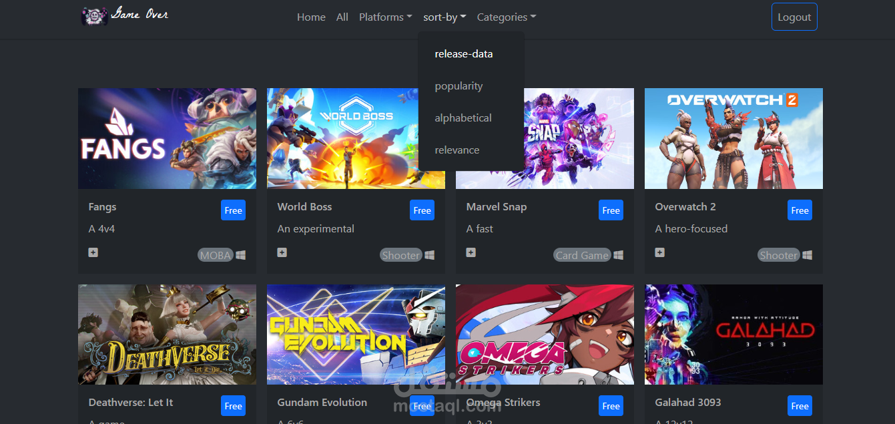The width and height of the screenshot is (895, 424).
Task: Click the 'A 4v4' description text
Action: click(x=102, y=229)
